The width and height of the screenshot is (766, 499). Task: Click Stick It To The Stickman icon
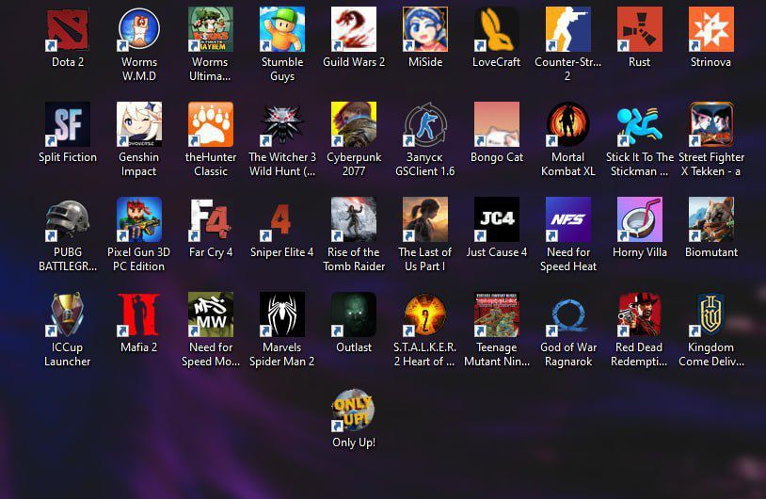(x=640, y=124)
